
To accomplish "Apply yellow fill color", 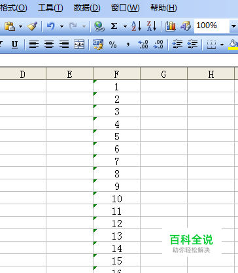I will 233,45.
